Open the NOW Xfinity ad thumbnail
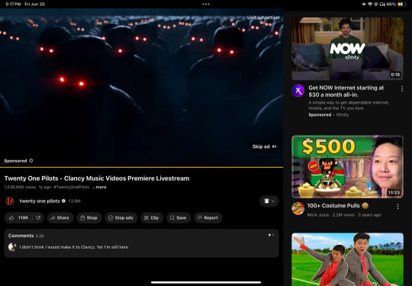 347,49
